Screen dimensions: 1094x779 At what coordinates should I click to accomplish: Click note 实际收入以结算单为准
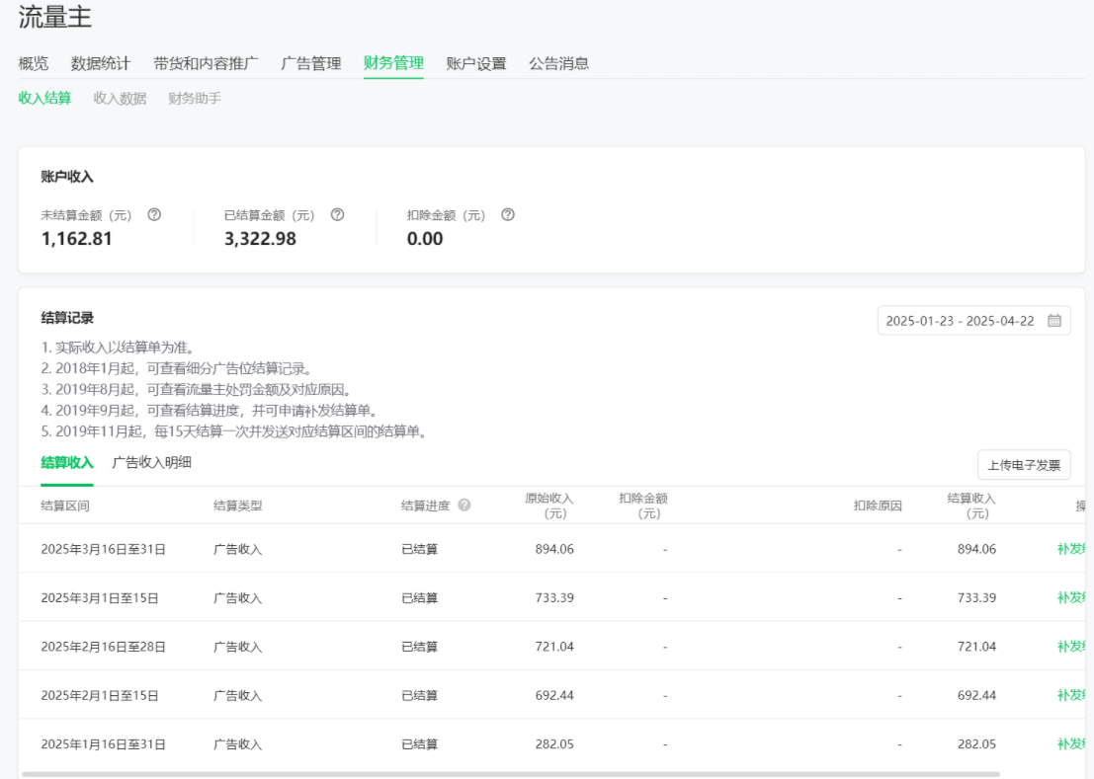point(118,348)
